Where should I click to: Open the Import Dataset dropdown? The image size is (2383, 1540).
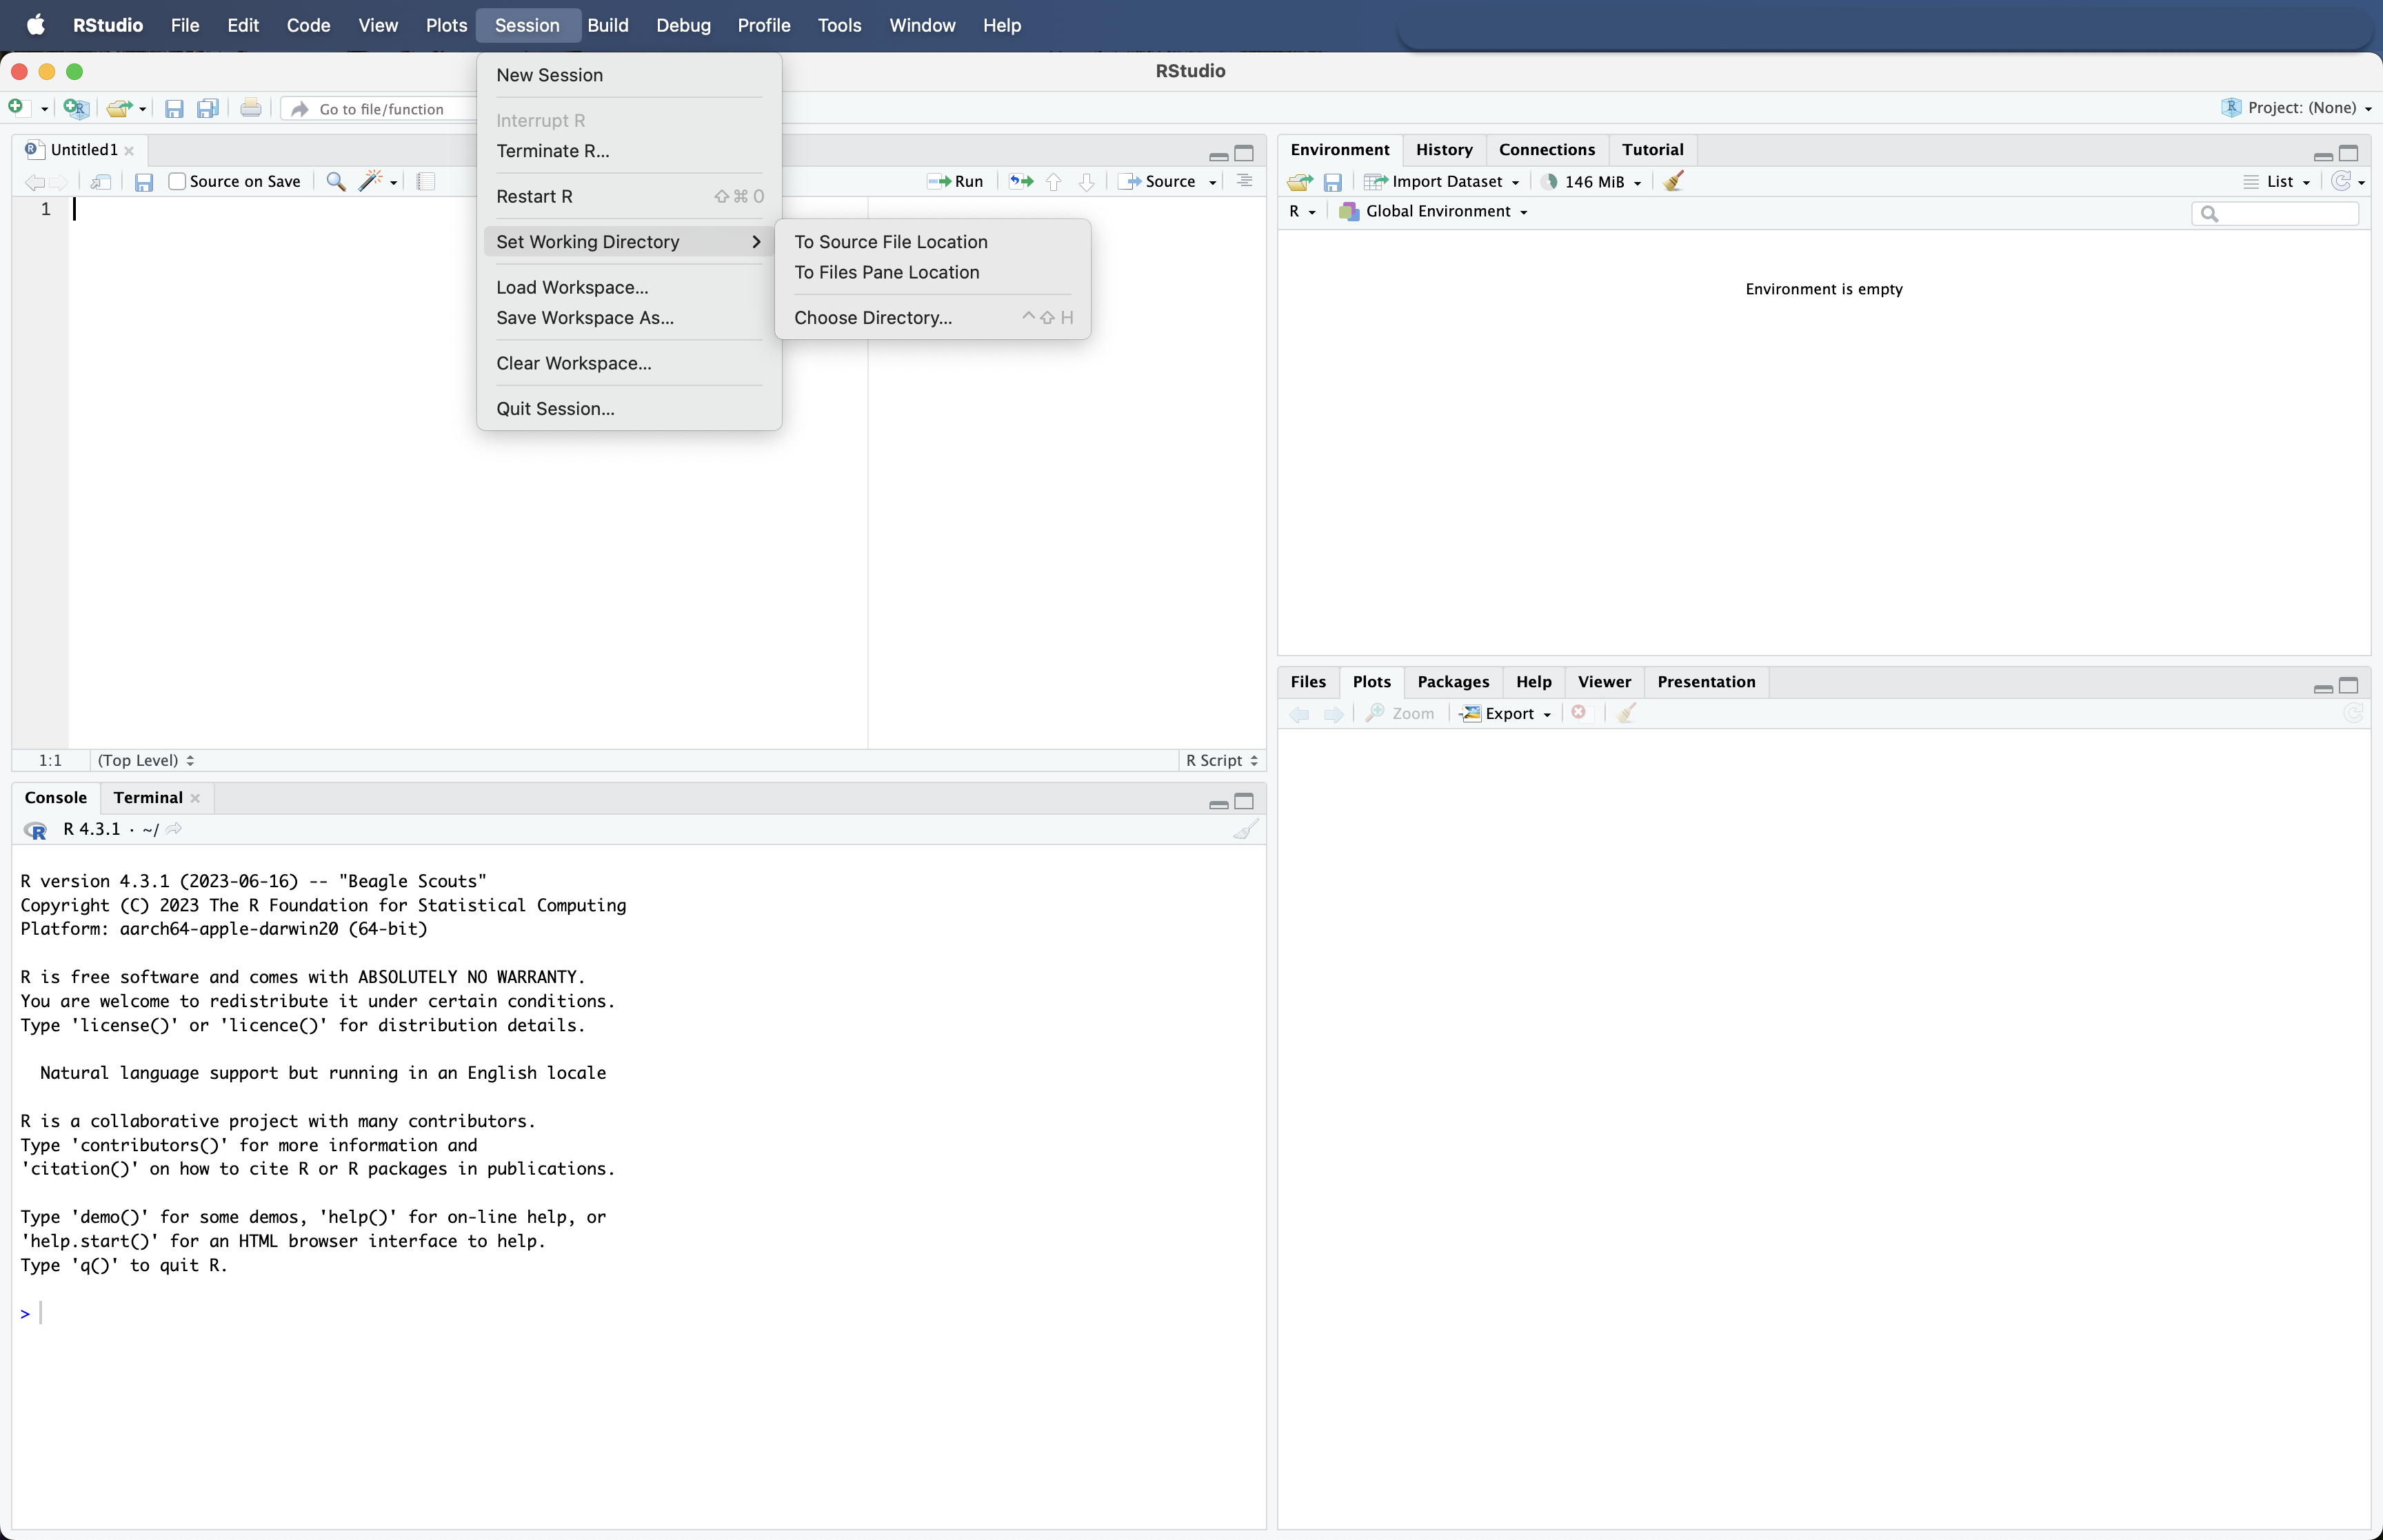[x=1443, y=182]
